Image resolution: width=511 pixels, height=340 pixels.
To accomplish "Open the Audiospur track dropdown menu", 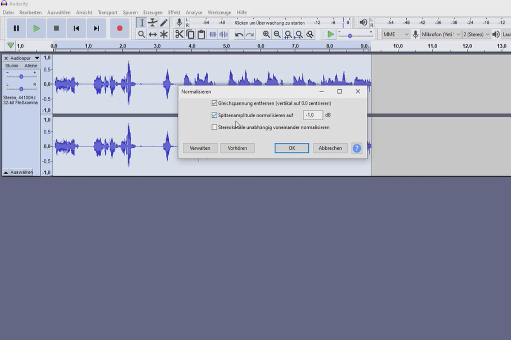I will point(25,58).
